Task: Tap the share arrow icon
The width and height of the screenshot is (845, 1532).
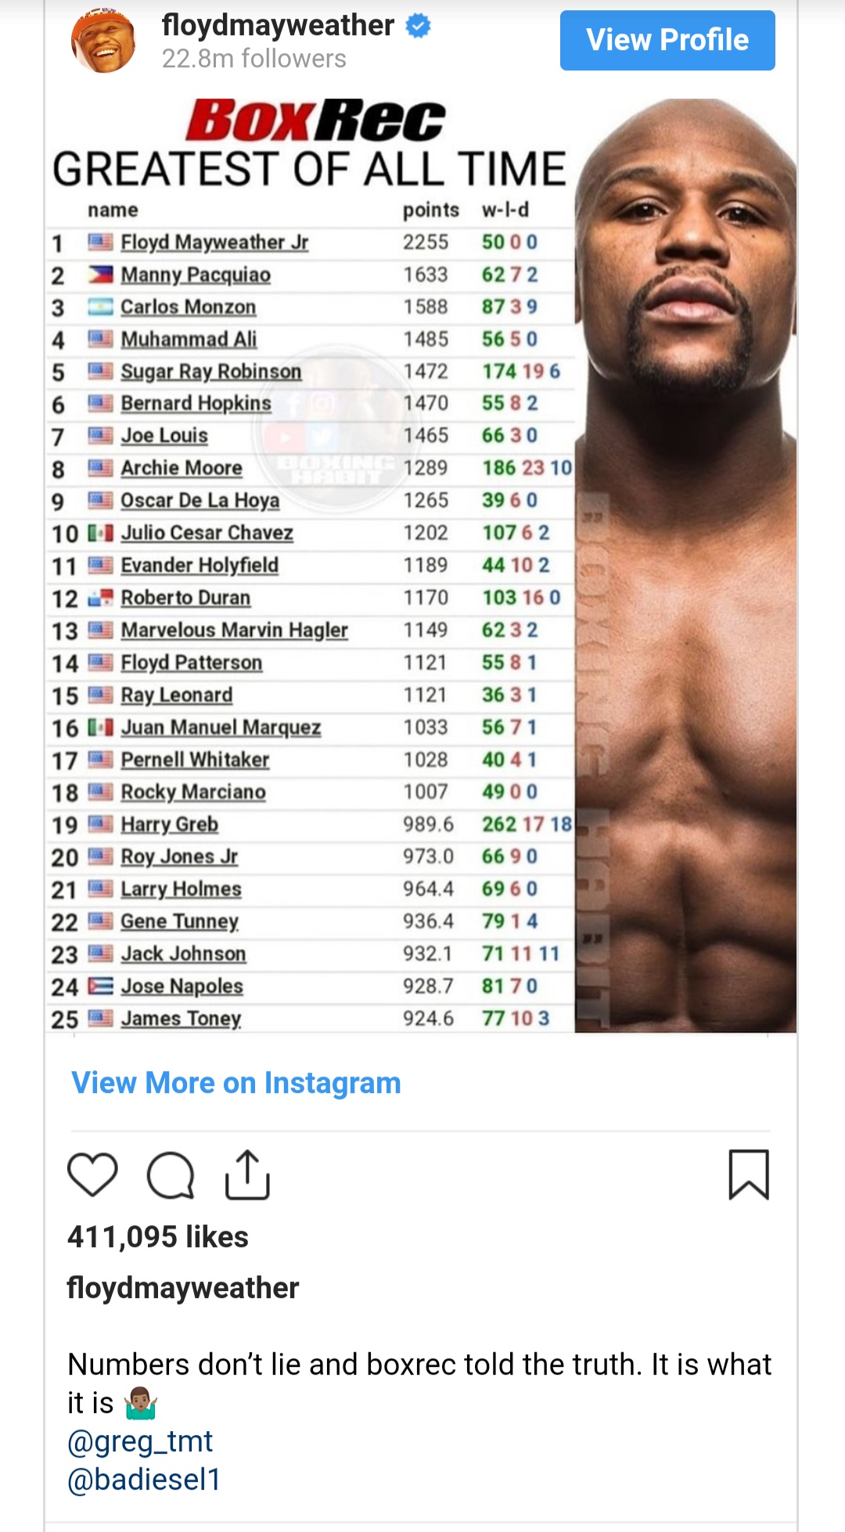Action: point(247,1174)
